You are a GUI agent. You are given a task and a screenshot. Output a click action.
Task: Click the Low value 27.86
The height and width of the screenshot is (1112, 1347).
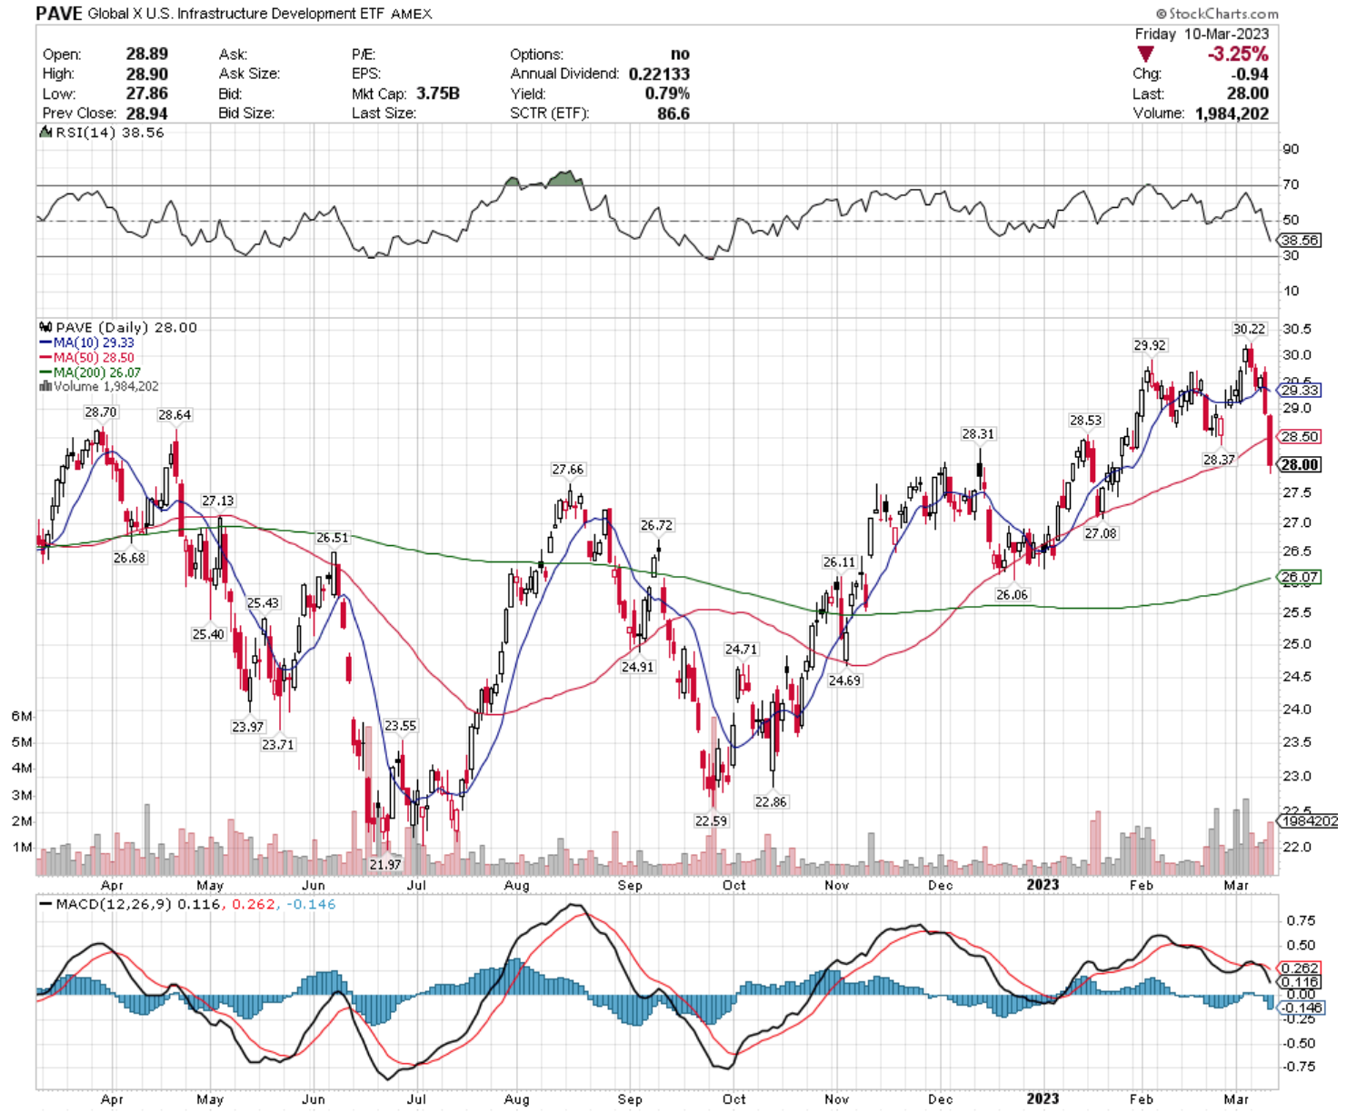point(146,94)
